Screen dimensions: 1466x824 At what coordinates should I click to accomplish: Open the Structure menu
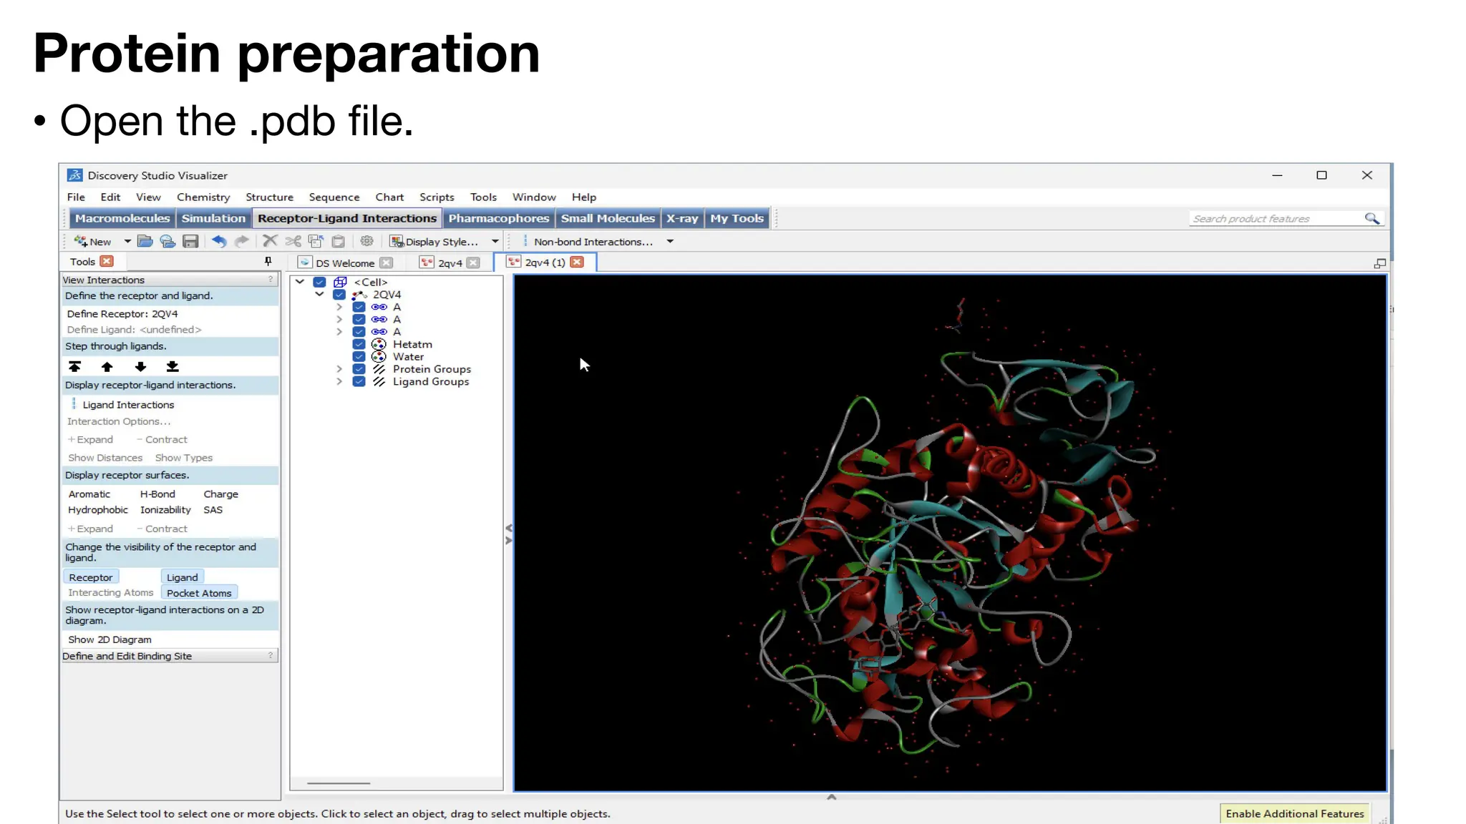click(x=269, y=197)
